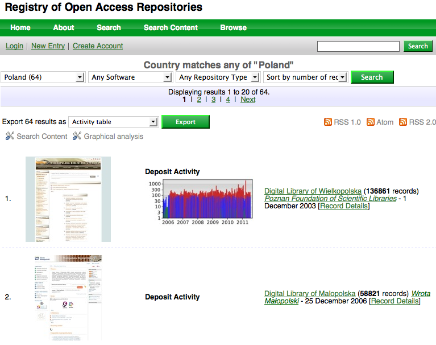This screenshot has width=436, height=345.
Task: Open Poznan Foundation of Scientific Libraries link
Action: pos(330,199)
